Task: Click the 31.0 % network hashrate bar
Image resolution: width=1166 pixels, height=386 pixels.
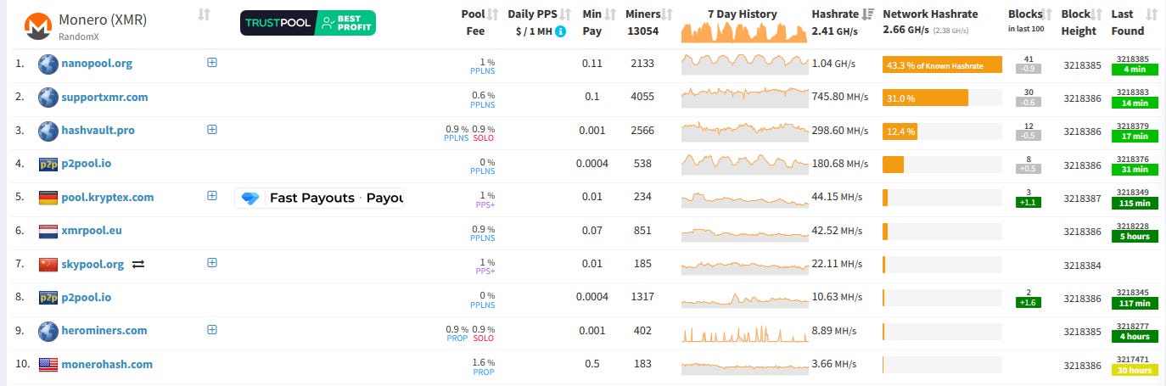Action: (x=925, y=98)
